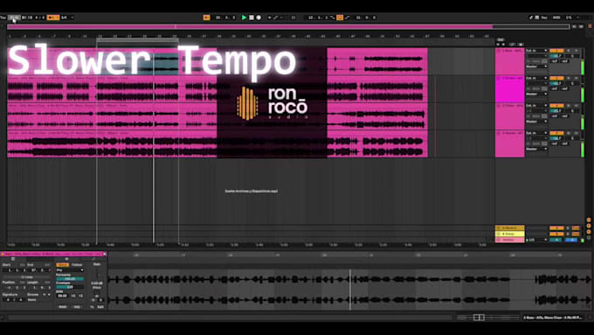This screenshot has height=335, width=594.
Task: Open the second track's Ext. In dropdown
Action: 536,78
